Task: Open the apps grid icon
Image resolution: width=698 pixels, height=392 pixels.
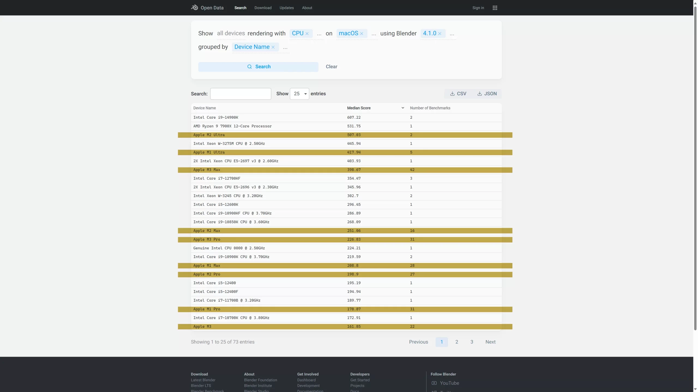Action: click(495, 8)
